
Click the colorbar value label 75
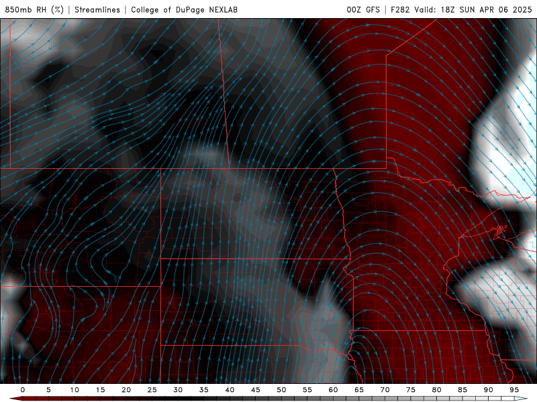[x=411, y=390]
